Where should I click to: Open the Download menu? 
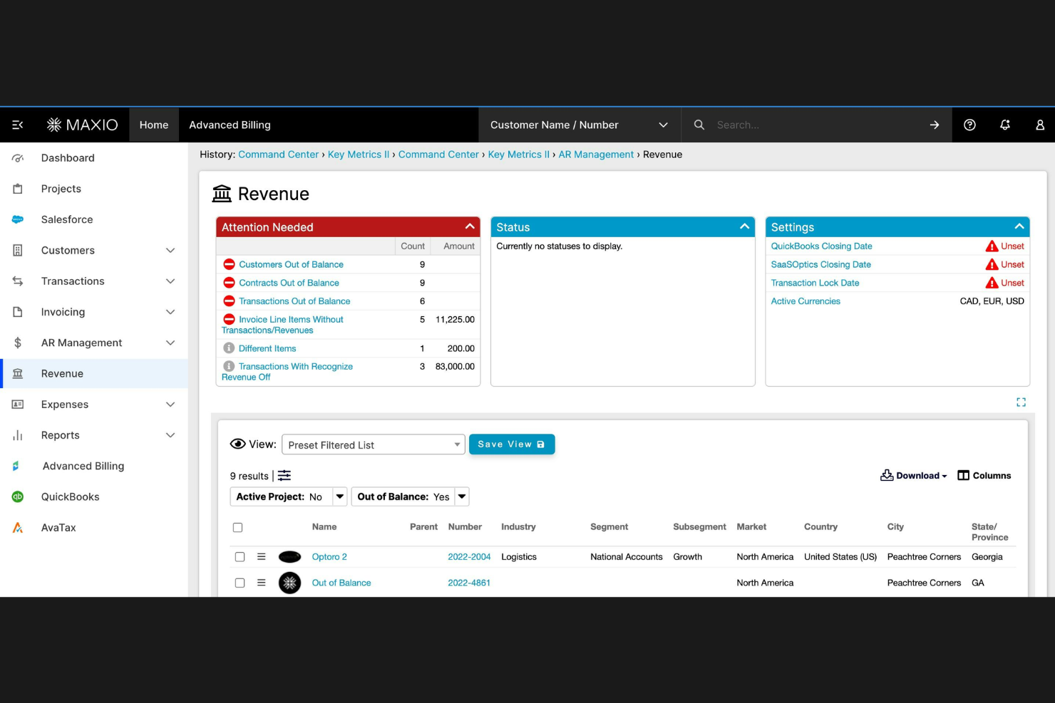point(914,476)
